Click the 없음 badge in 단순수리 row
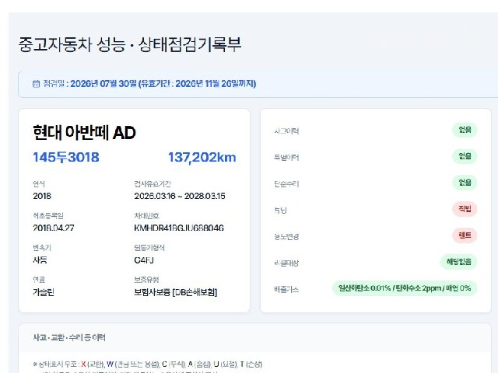498x373 pixels. [465, 183]
